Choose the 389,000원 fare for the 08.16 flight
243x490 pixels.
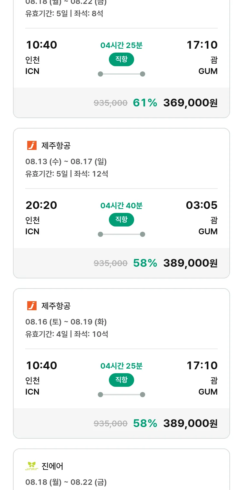(x=190, y=423)
